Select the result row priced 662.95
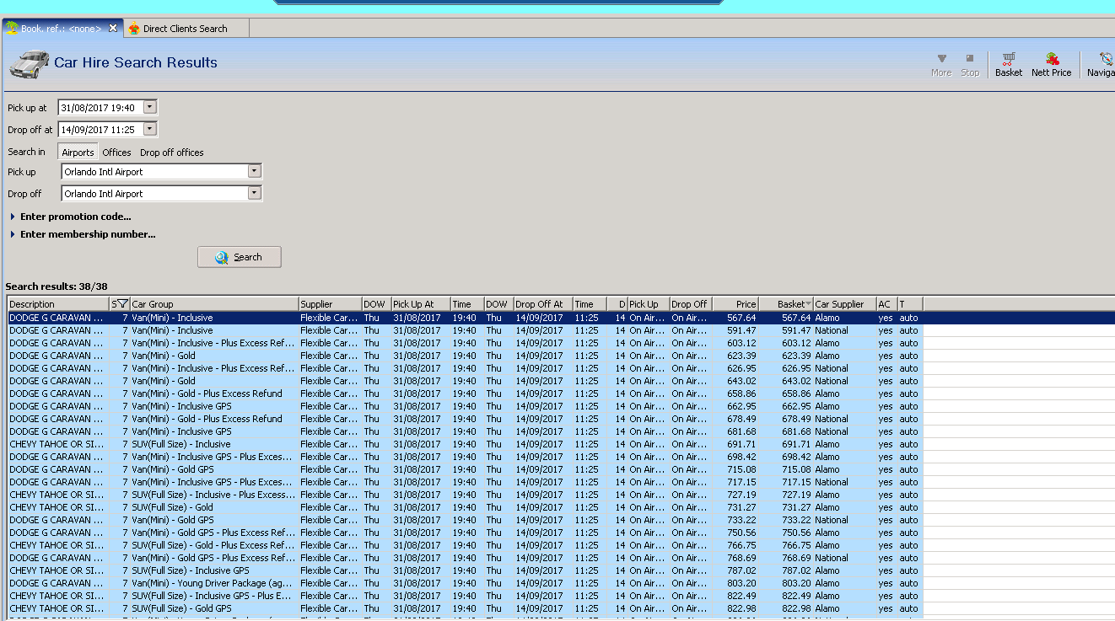This screenshot has width=1115, height=621. click(465, 406)
